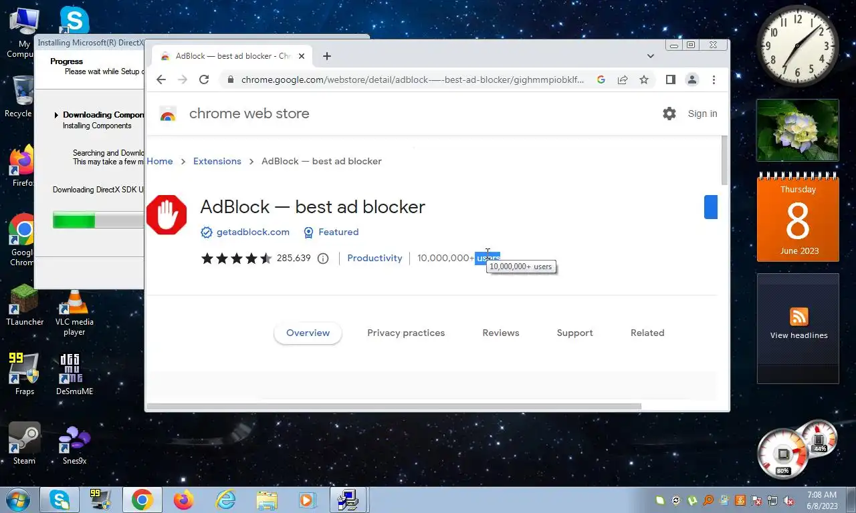Expand the tab search chevron

tap(651, 56)
